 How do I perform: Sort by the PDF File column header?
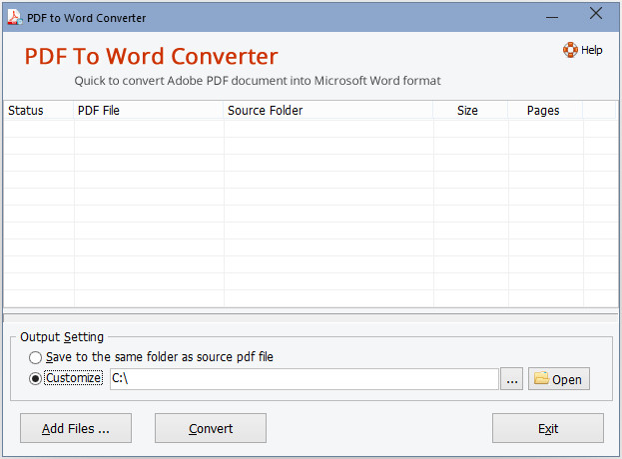click(149, 110)
